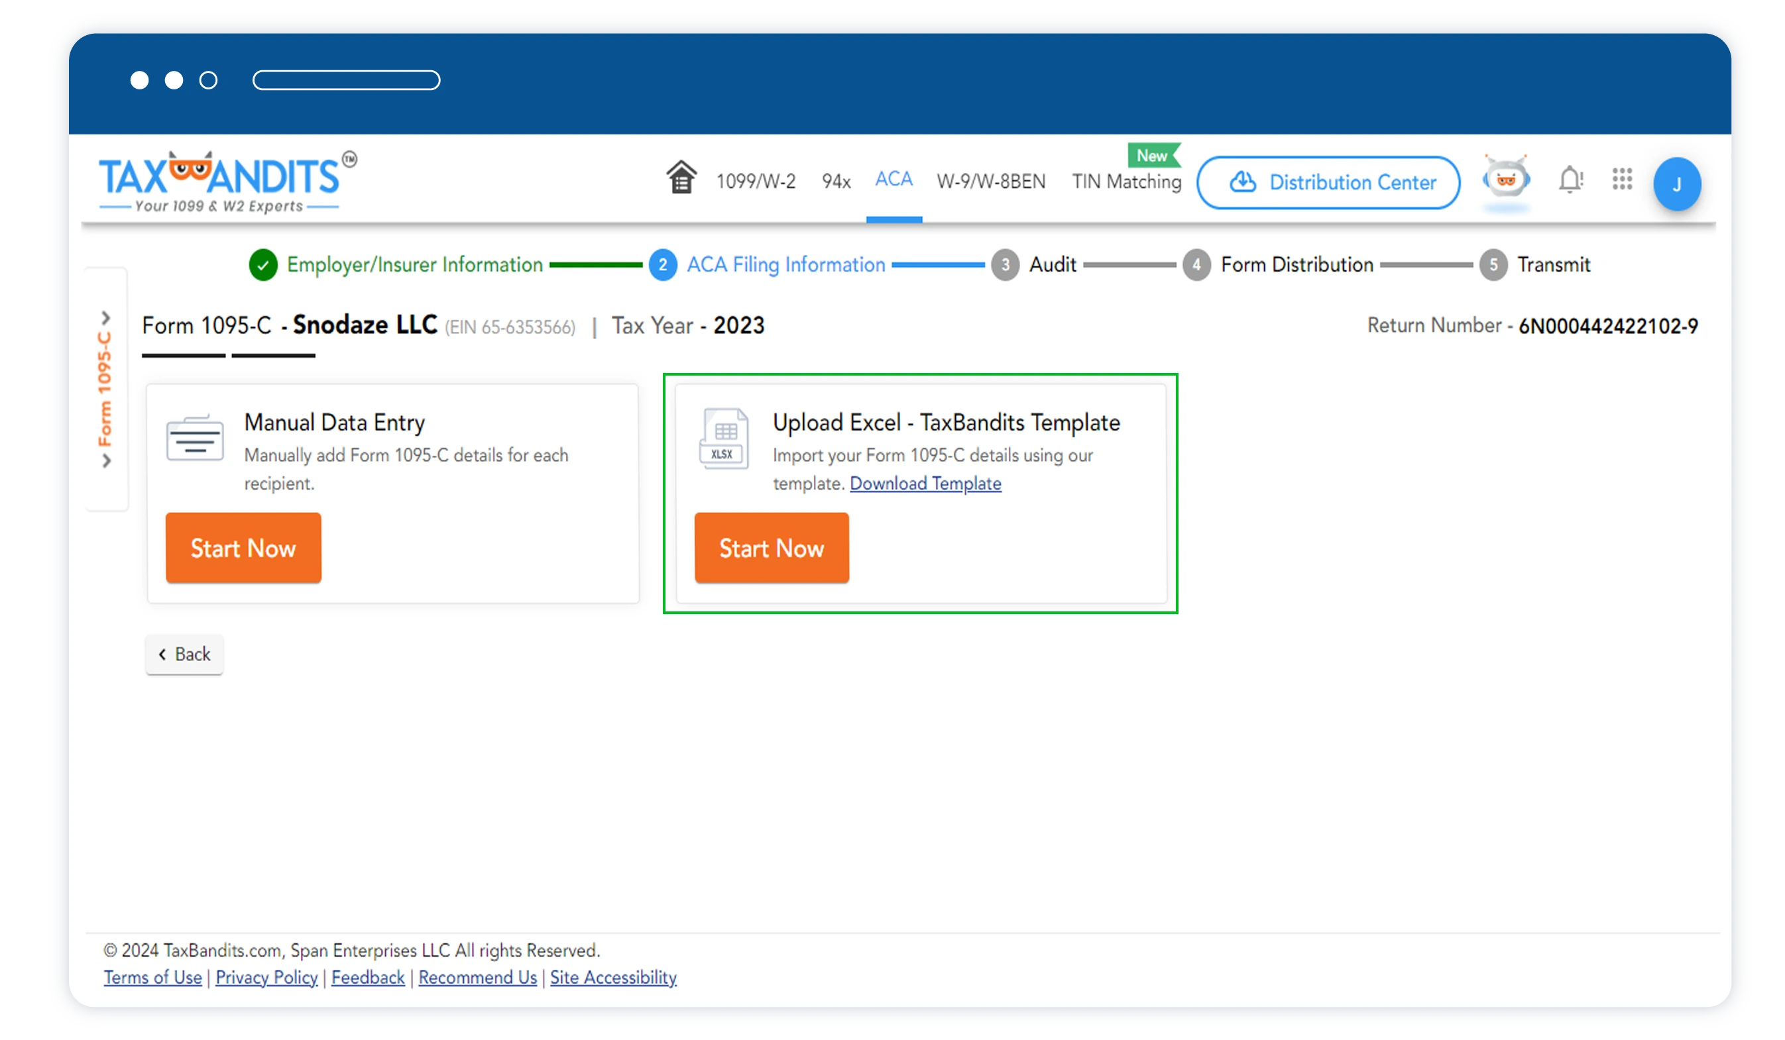This screenshot has width=1785, height=1040.
Task: Open TIN Matching menu item
Action: pos(1126,182)
